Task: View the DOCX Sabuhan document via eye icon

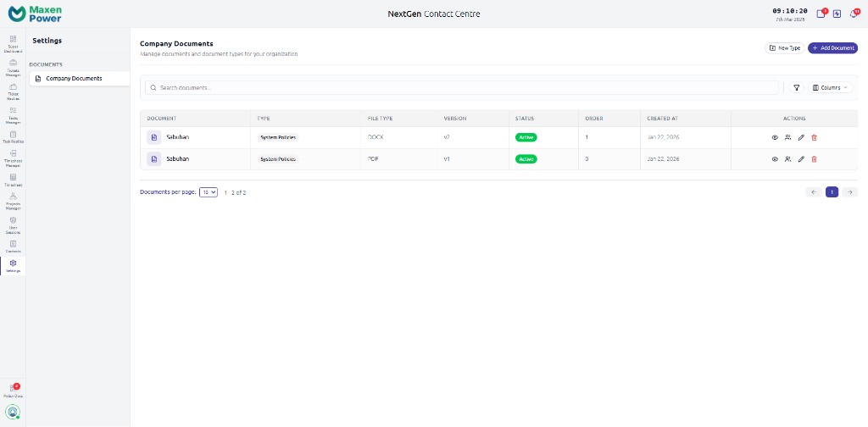Action: [x=775, y=137]
